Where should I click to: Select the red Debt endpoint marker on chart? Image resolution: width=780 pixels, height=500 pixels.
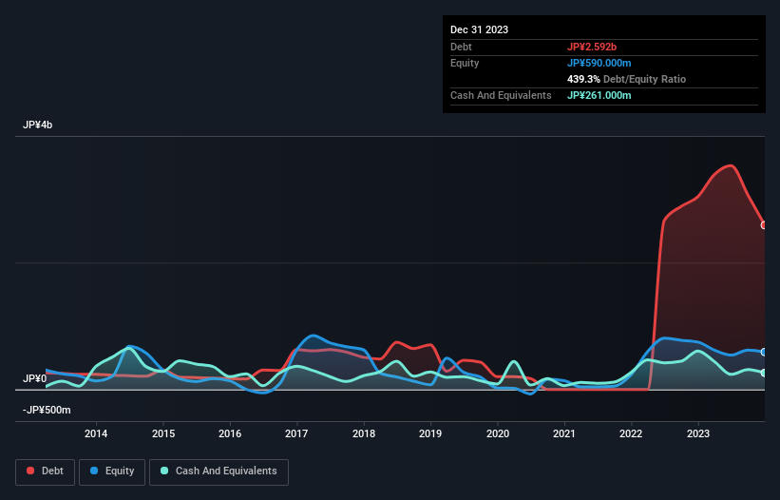pos(764,225)
